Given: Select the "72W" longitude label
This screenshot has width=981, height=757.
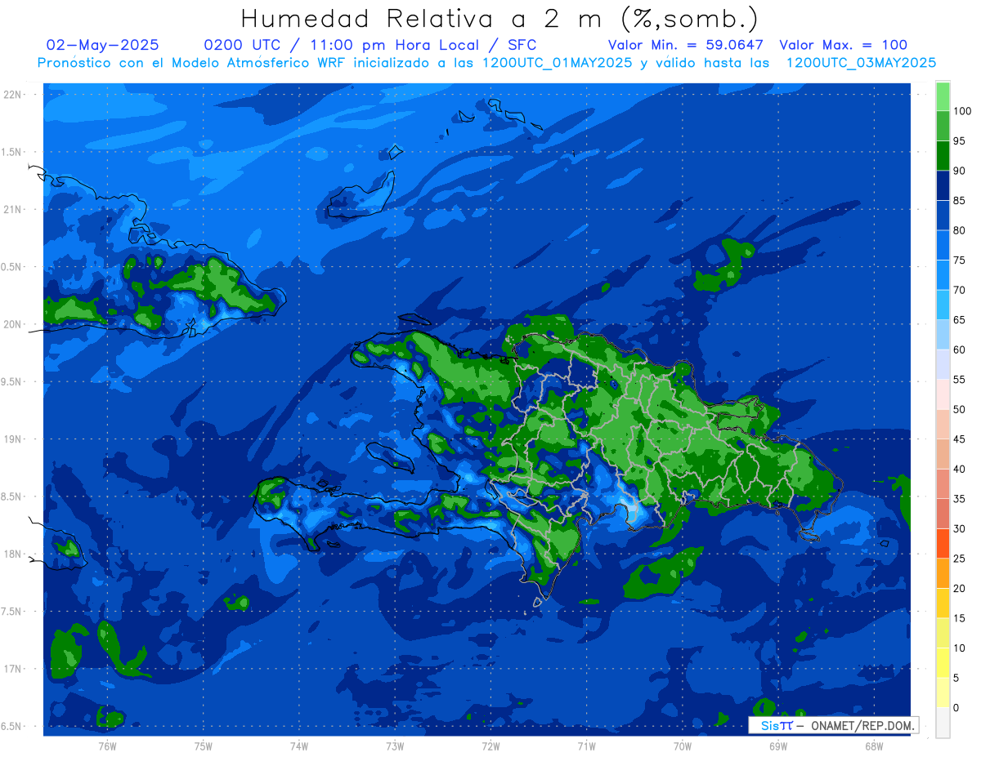Looking at the screenshot, I should pyautogui.click(x=490, y=746).
